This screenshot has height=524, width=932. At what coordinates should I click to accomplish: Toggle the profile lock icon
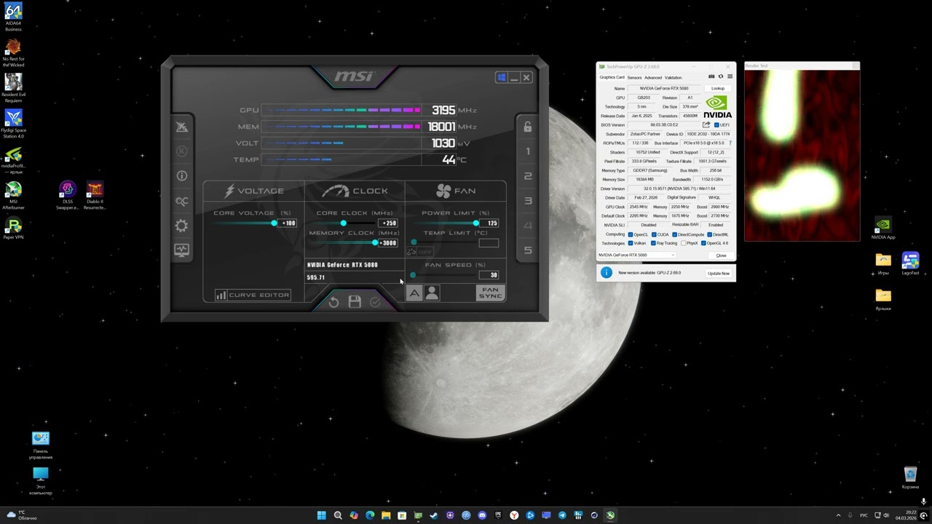click(528, 127)
